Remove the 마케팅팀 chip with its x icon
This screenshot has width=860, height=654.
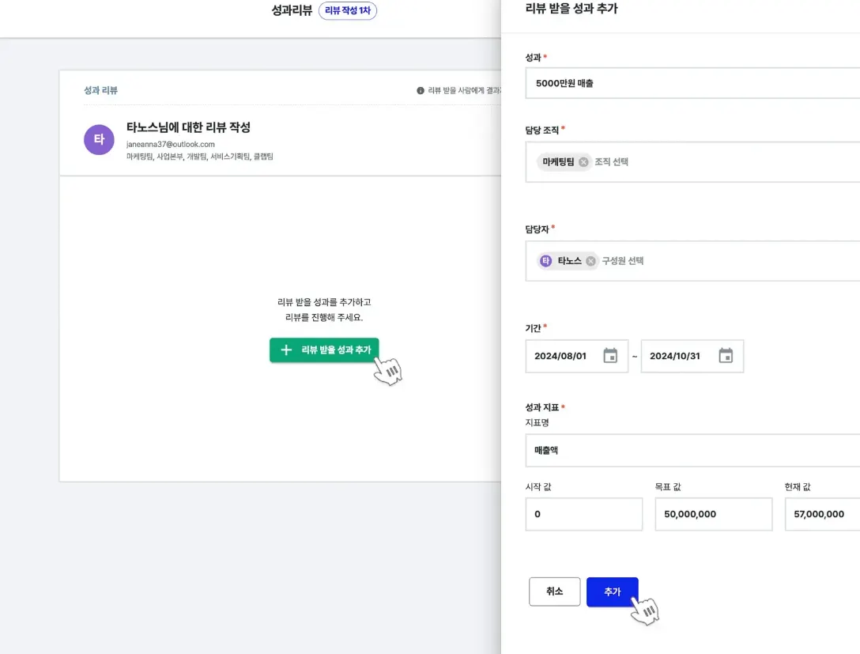583,162
